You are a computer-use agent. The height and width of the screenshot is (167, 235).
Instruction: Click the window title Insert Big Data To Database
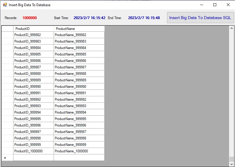tap(30, 5)
